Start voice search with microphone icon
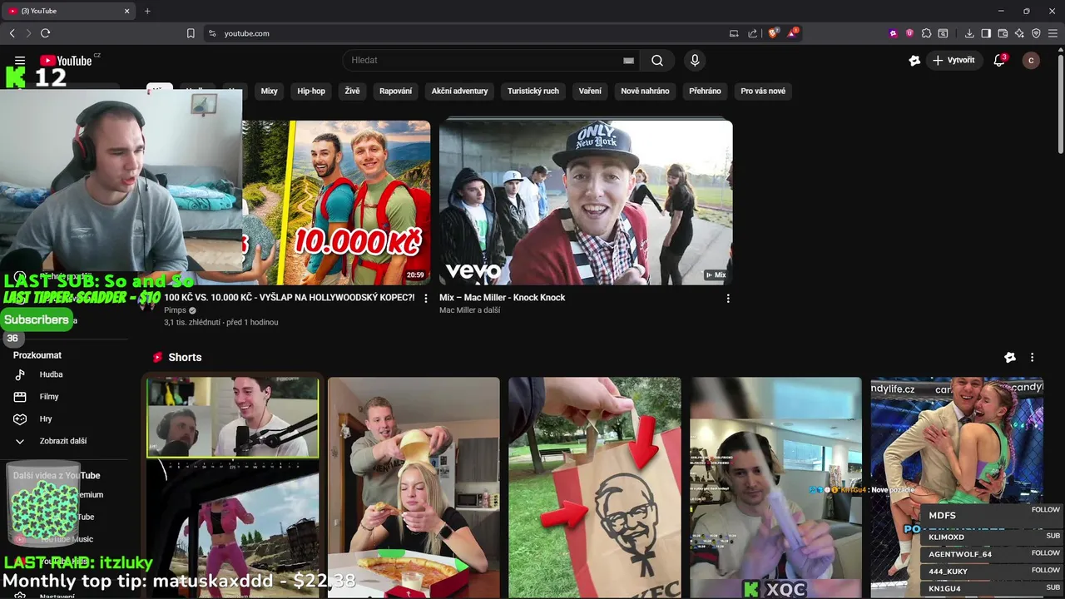The width and height of the screenshot is (1065, 599). 695,60
